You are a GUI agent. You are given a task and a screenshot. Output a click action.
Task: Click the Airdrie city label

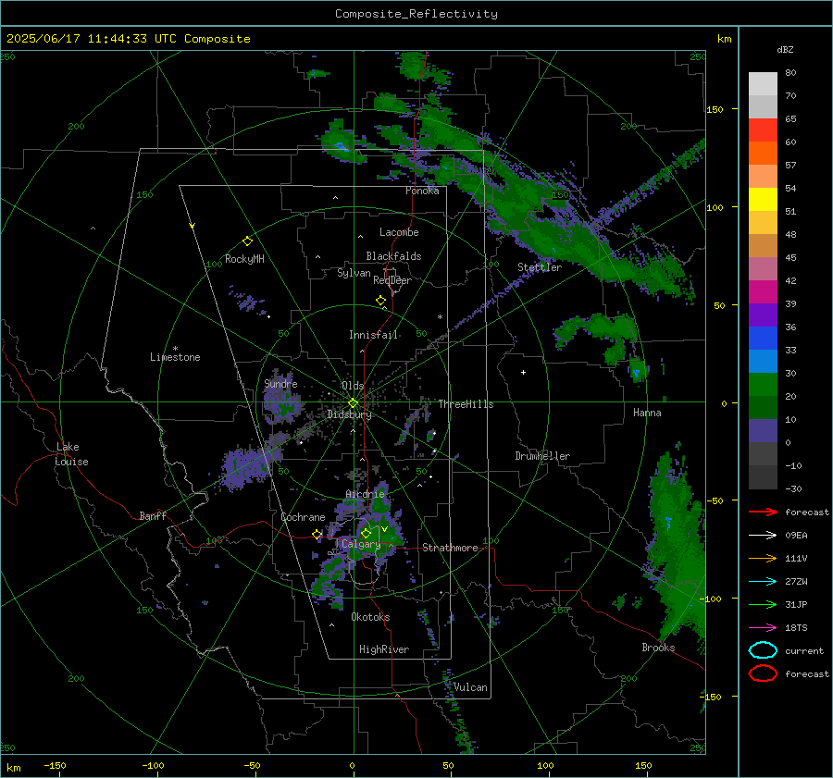click(x=365, y=494)
